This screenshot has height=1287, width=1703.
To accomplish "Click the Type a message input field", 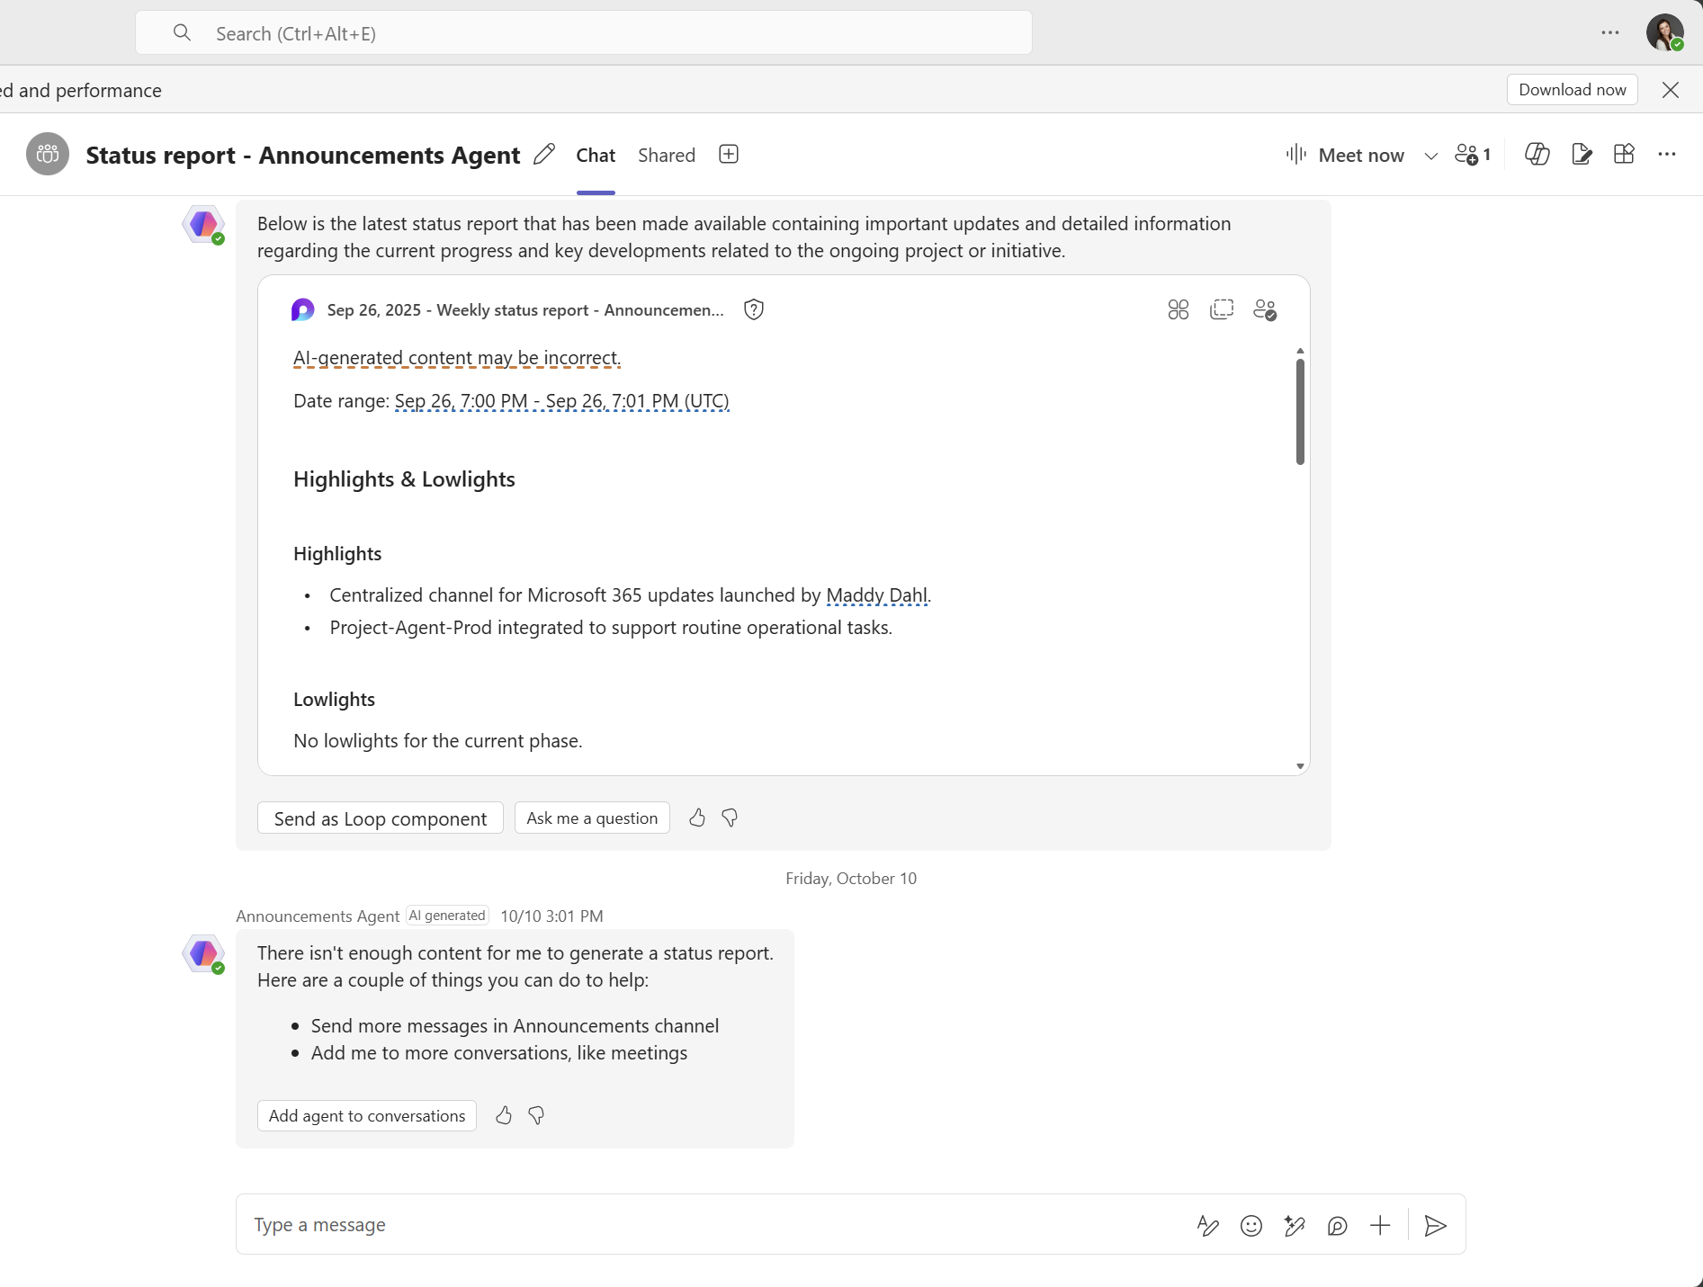I will click(702, 1225).
